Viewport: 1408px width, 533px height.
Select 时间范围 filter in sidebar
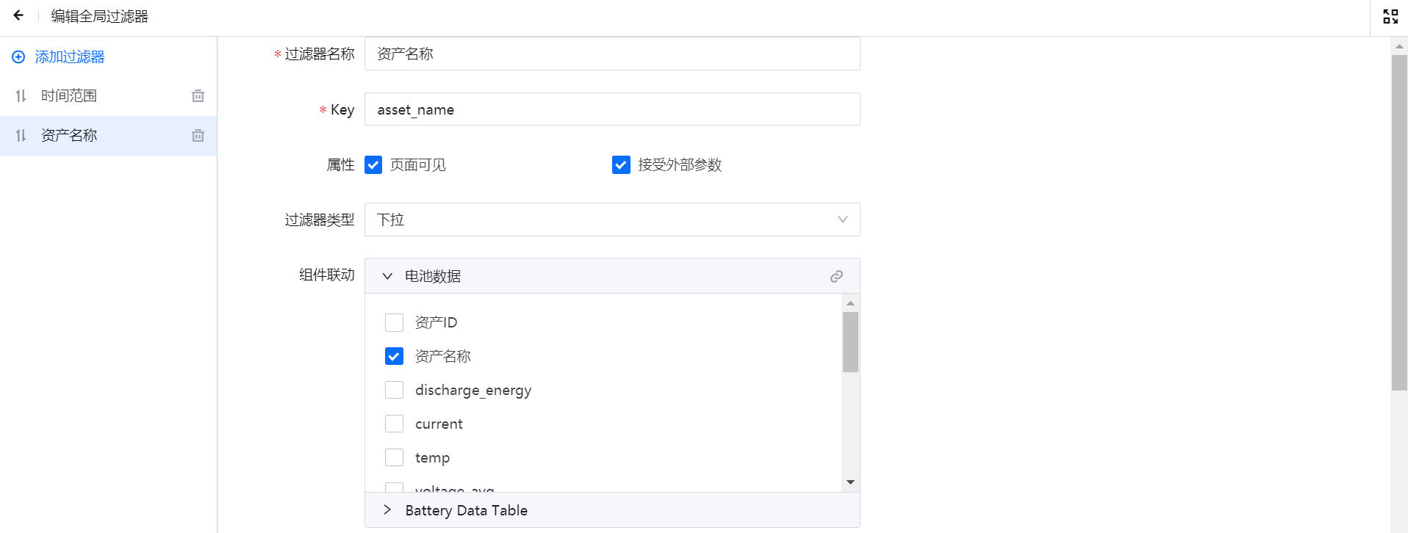pyautogui.click(x=69, y=96)
